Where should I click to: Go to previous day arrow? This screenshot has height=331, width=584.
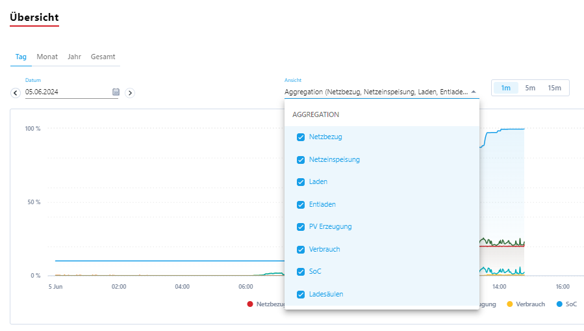click(16, 93)
